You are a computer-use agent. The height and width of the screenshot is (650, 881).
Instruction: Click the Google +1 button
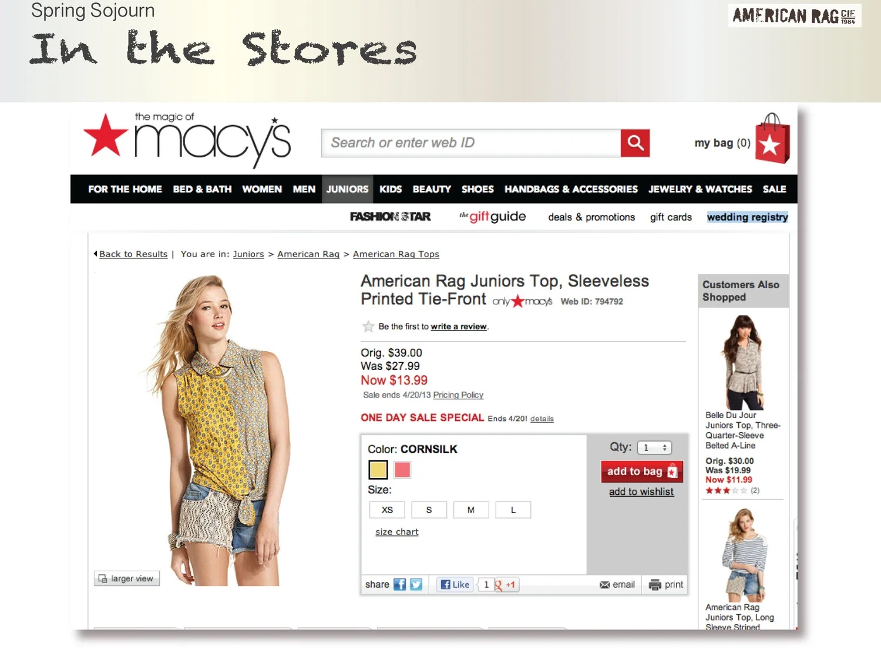[506, 585]
